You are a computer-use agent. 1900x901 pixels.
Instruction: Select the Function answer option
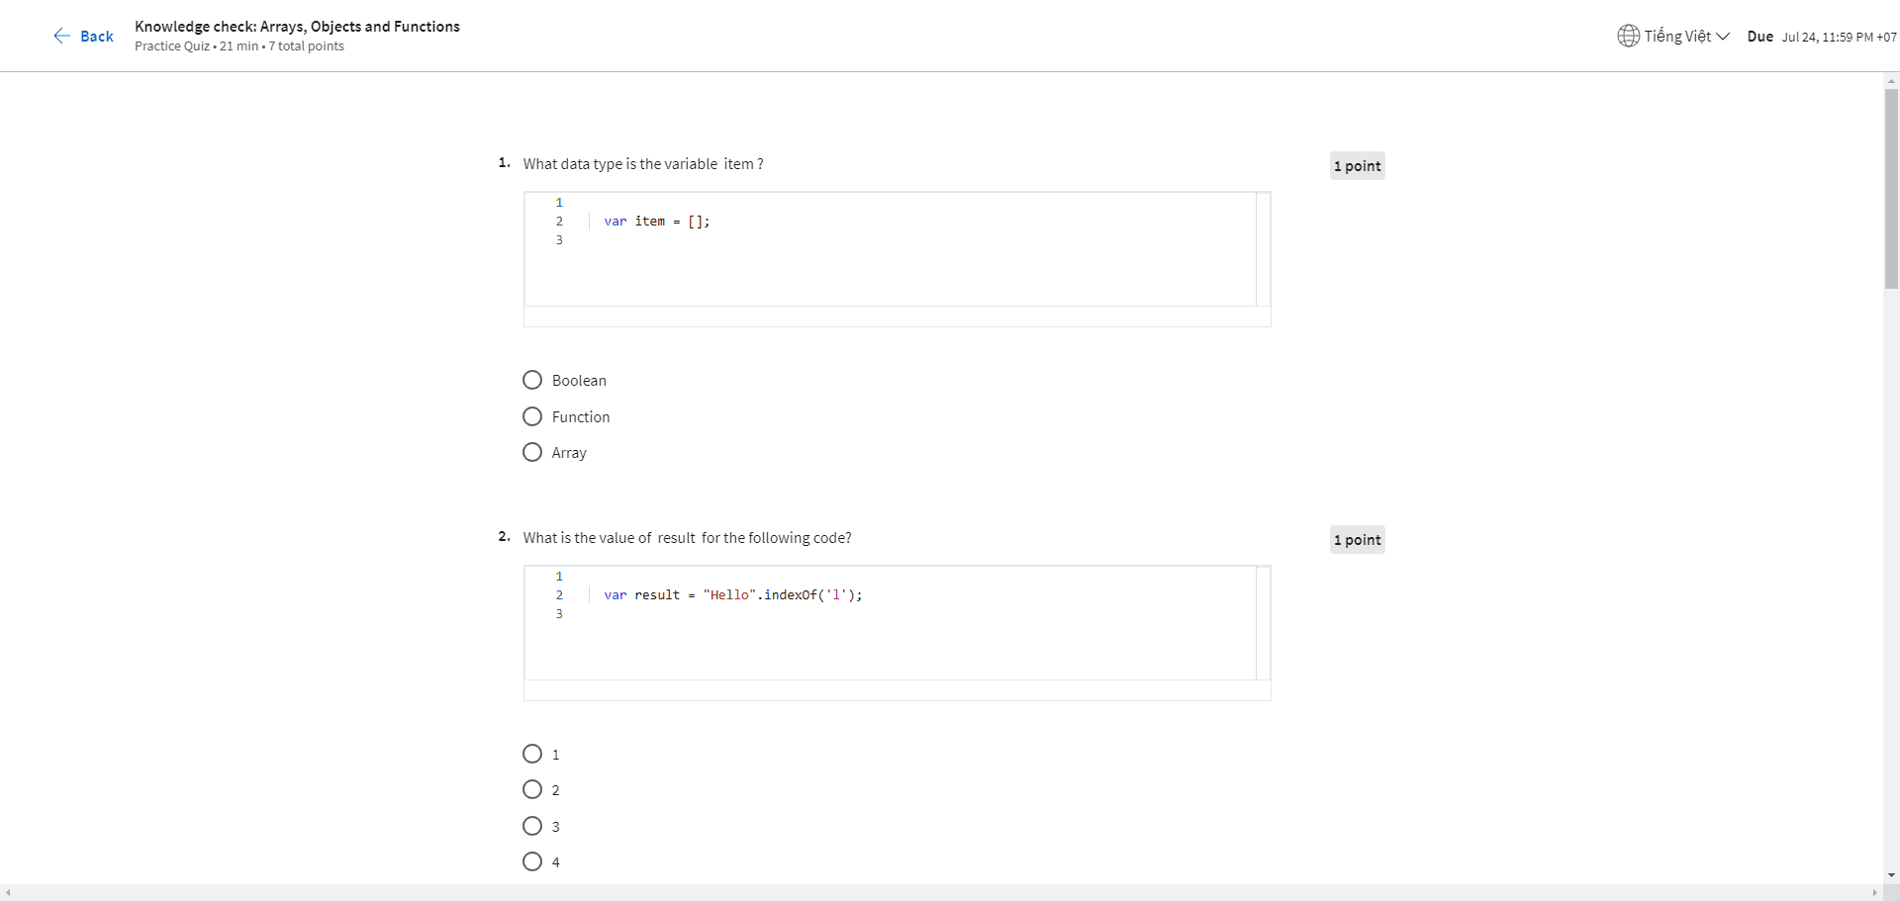(x=532, y=416)
